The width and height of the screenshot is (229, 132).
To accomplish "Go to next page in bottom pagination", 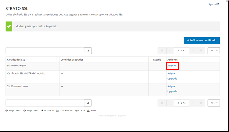I will point(193,103).
